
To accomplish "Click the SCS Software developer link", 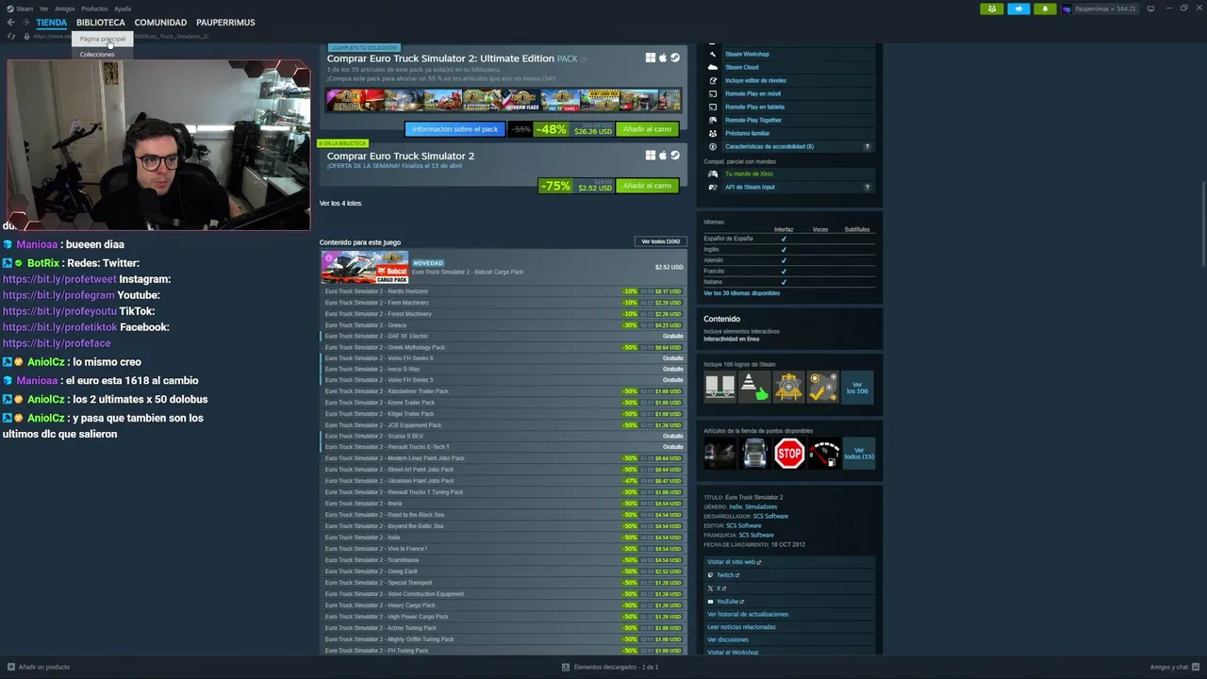I will [769, 516].
